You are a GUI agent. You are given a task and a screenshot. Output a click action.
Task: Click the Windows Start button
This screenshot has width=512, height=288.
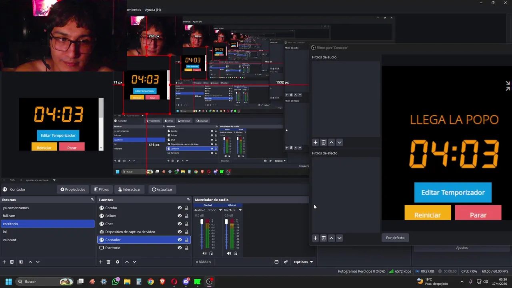tap(8, 282)
